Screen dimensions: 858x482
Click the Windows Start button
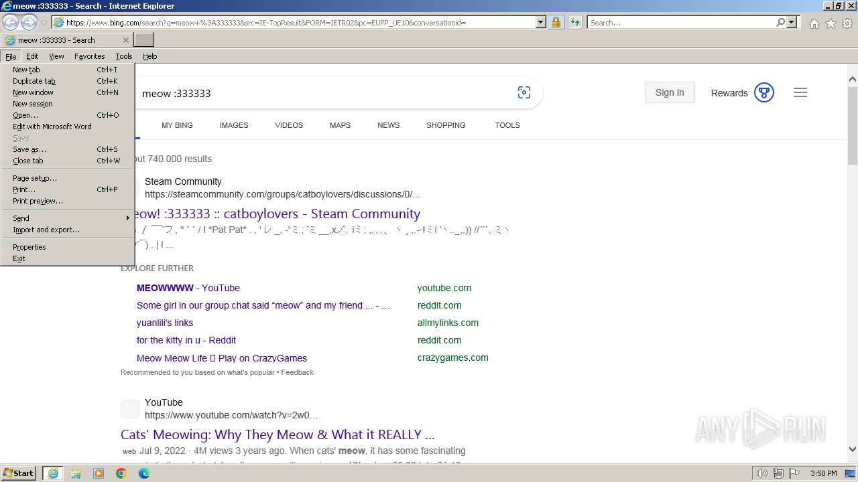(x=19, y=473)
